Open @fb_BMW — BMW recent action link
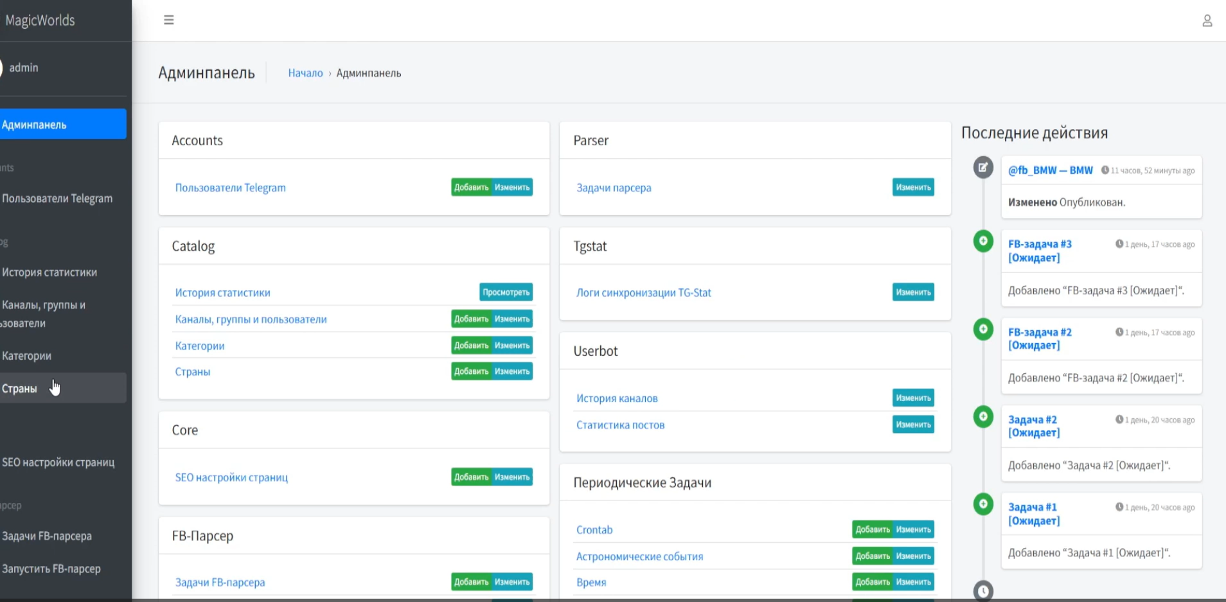The height and width of the screenshot is (602, 1226). pyautogui.click(x=1050, y=170)
